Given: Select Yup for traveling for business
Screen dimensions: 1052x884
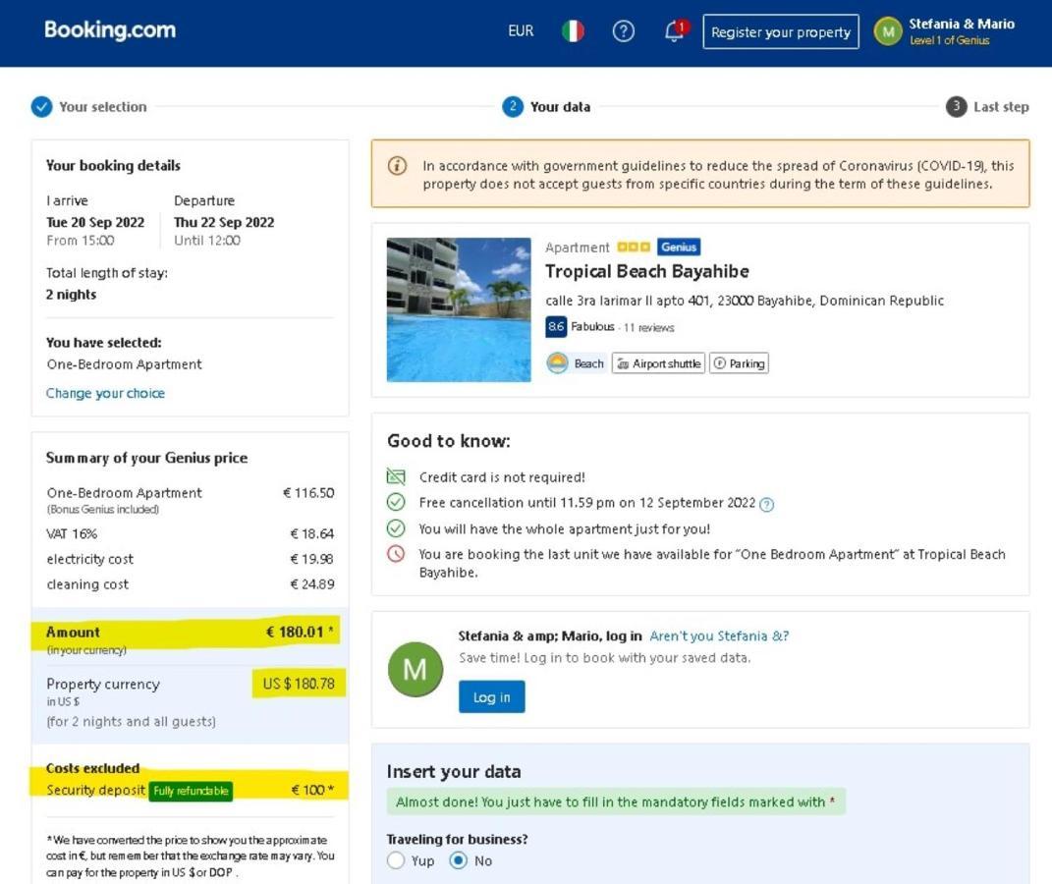Looking at the screenshot, I should (396, 860).
